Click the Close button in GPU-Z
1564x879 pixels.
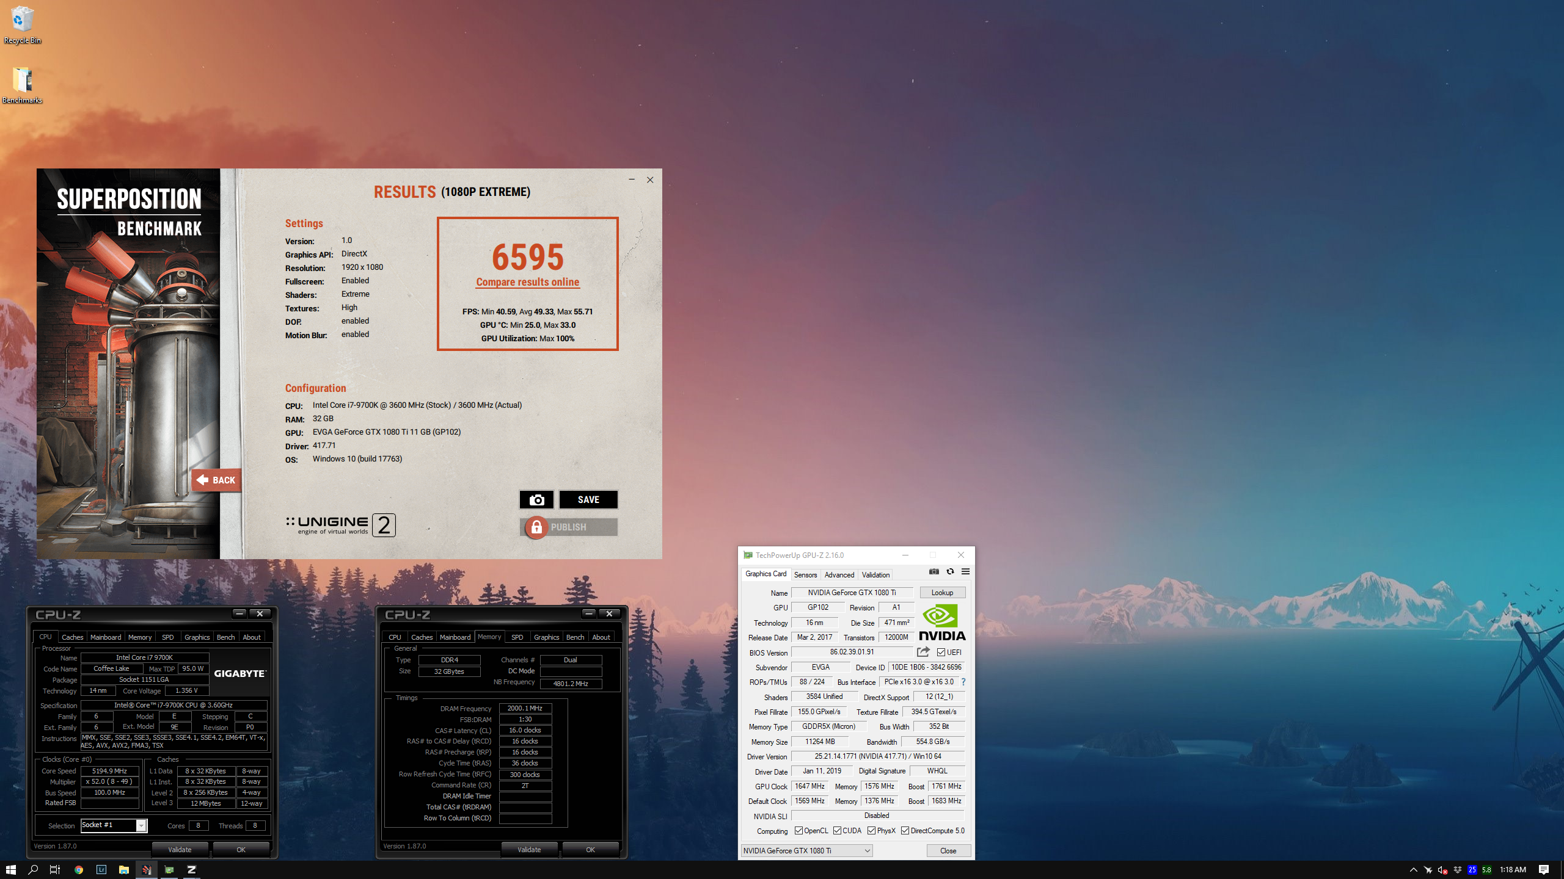pyautogui.click(x=948, y=851)
